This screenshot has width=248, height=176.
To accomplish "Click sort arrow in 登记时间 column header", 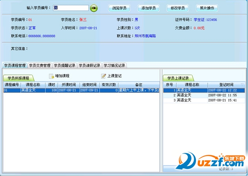I will pos(242,84).
